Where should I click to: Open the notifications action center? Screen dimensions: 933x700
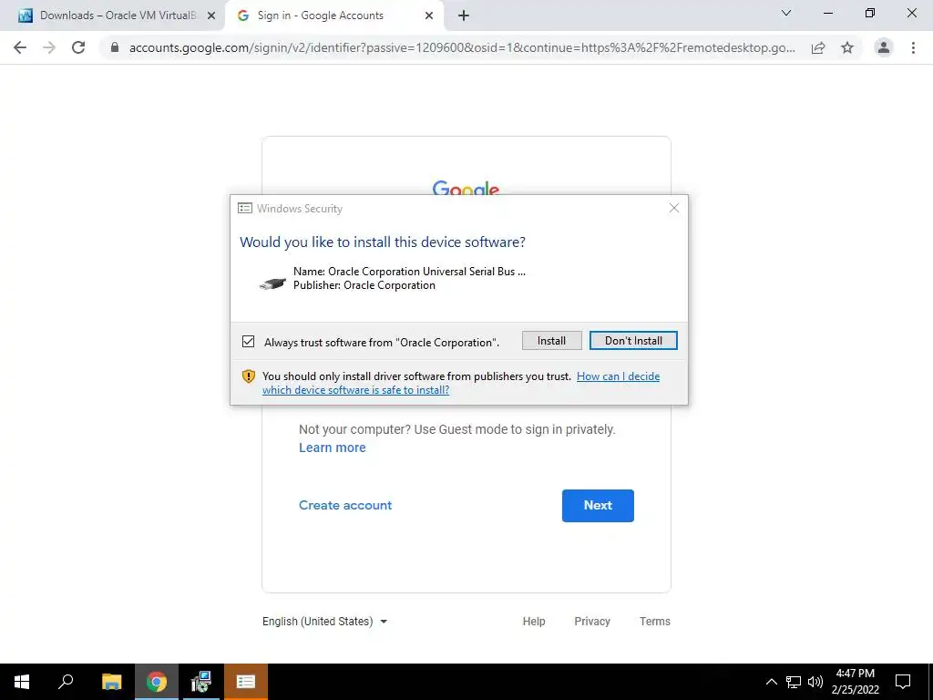(x=903, y=682)
